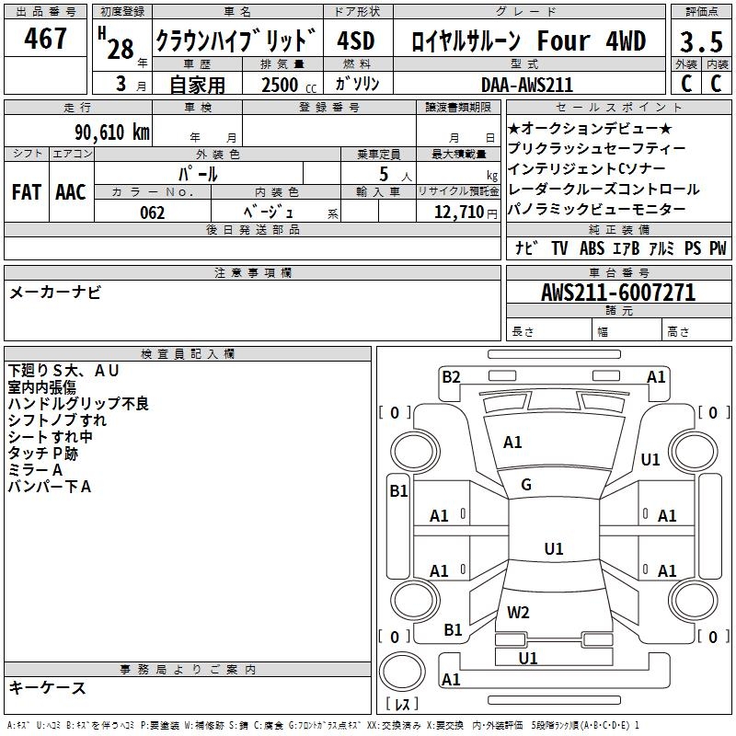
Task: Select the TV equipment indicator
Action: coord(559,248)
